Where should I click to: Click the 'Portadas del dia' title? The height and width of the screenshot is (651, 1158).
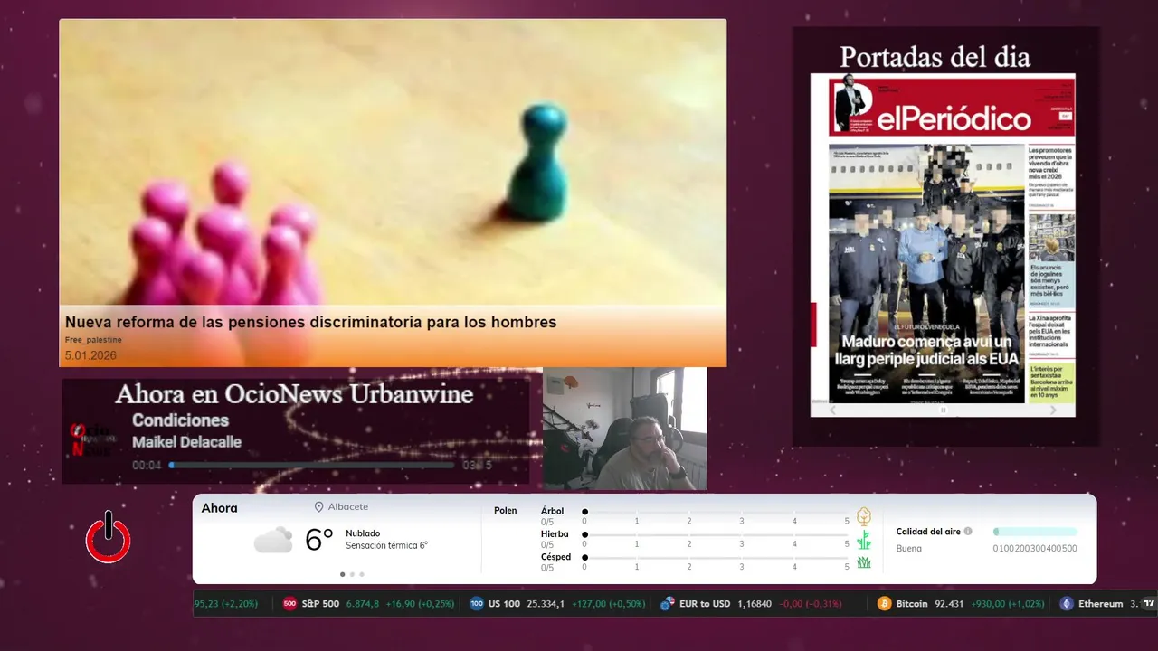point(935,57)
